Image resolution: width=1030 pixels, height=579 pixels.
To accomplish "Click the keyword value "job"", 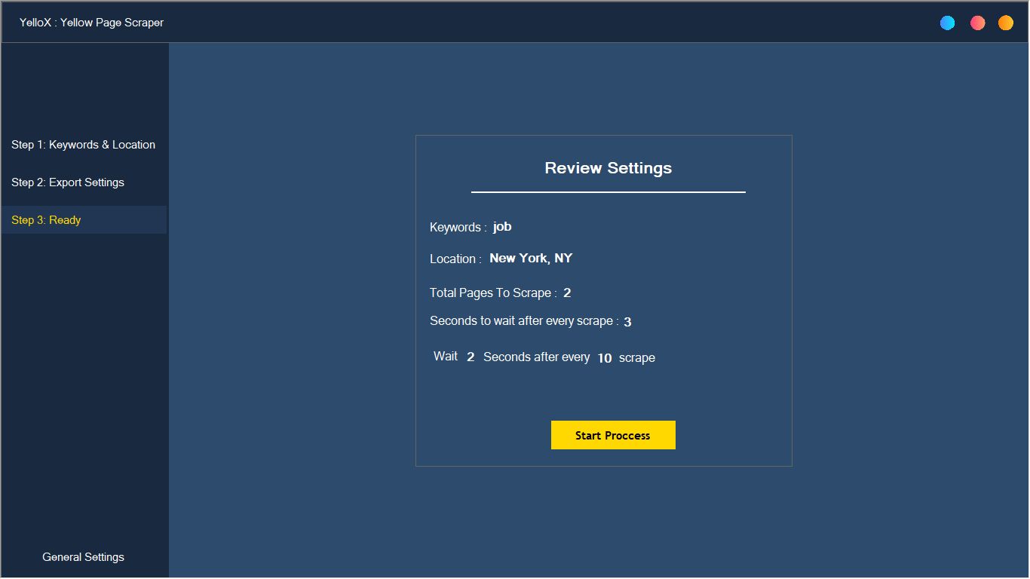I will pos(502,227).
